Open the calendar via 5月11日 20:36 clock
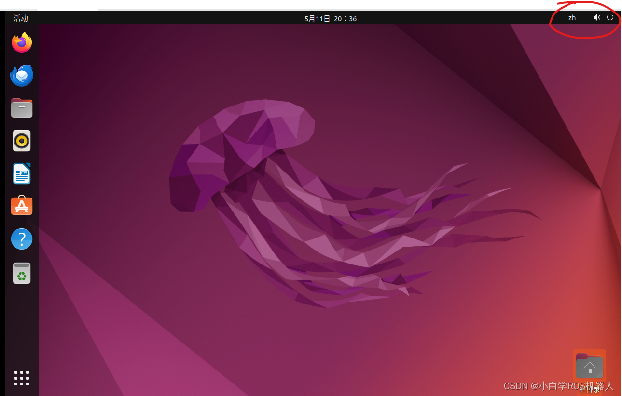The height and width of the screenshot is (396, 622). point(331,19)
